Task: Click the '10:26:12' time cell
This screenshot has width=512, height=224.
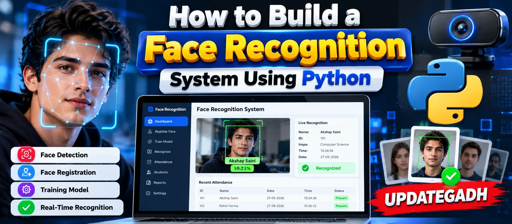Action: [310, 206]
